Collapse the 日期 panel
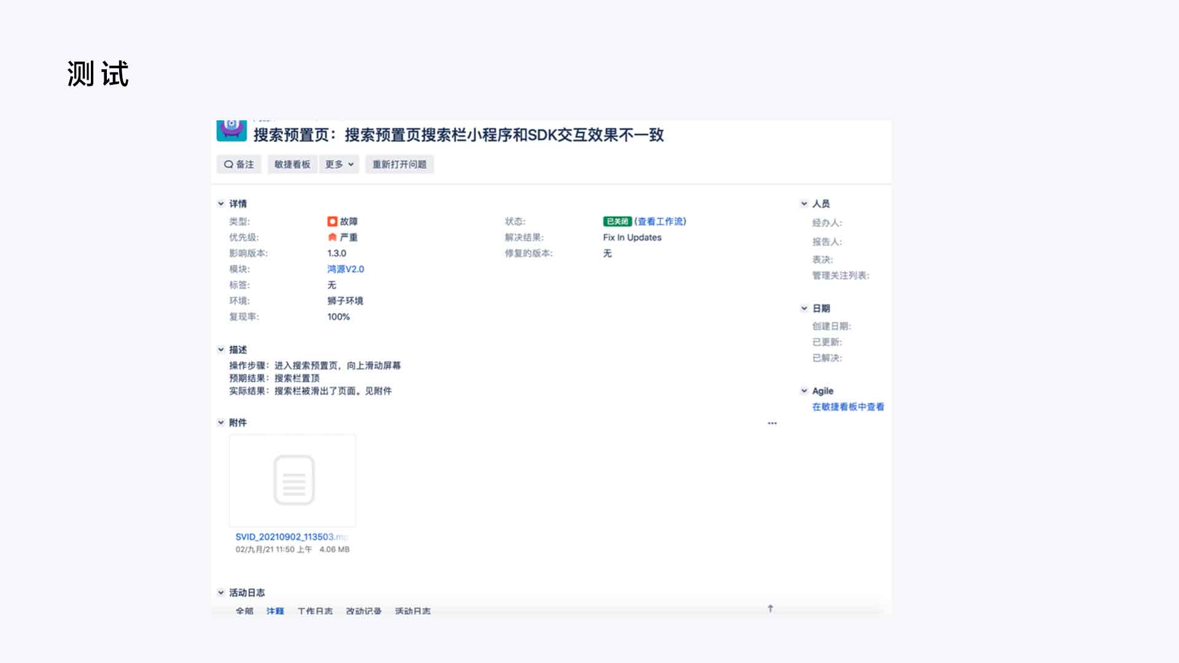1179x663 pixels. (x=804, y=309)
